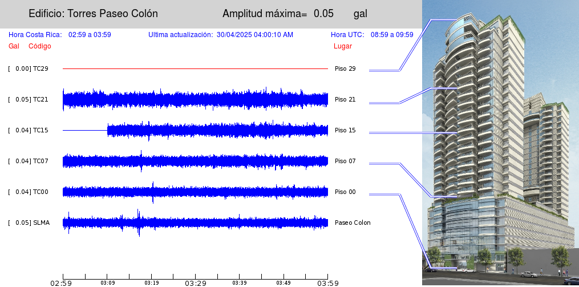Viewport: 579px width, 287px height.
Task: Select the TC21 station code
Action: tap(41, 99)
